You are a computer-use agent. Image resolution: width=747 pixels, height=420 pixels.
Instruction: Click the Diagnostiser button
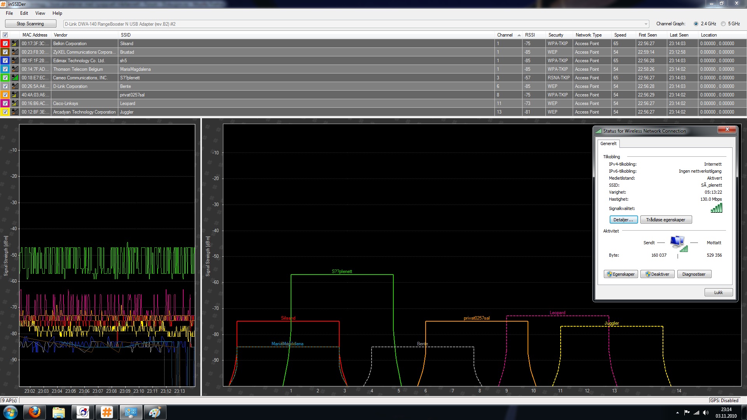click(694, 274)
